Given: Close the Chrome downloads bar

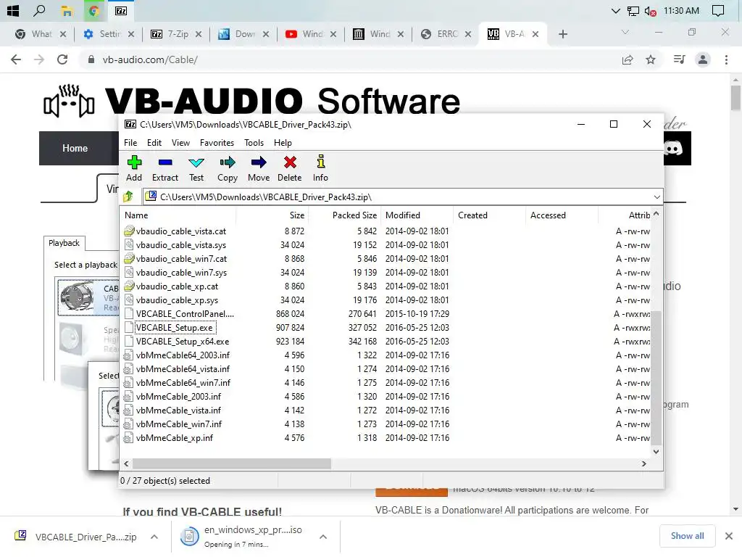Looking at the screenshot, I should pos(729,536).
